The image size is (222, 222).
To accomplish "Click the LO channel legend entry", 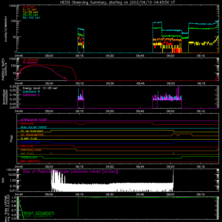I will [31, 60].
